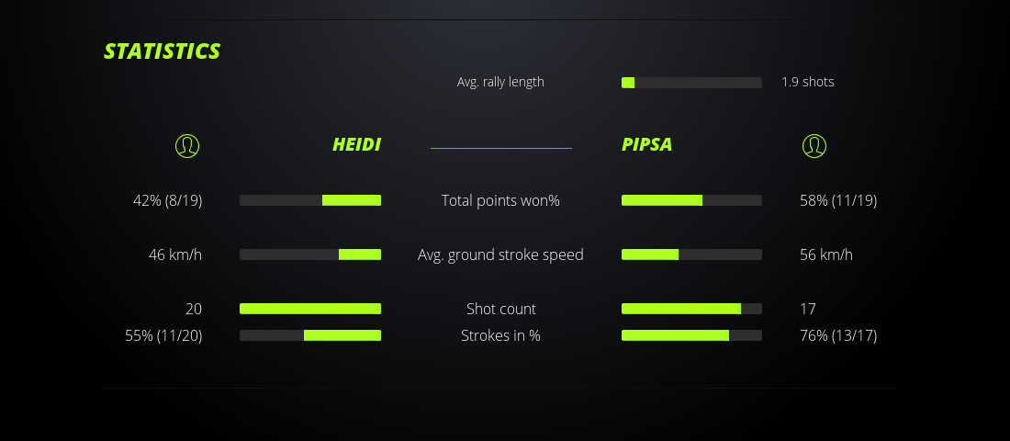The image size is (1010, 441).
Task: Click Pipsa's Total points won bar
Action: (691, 200)
